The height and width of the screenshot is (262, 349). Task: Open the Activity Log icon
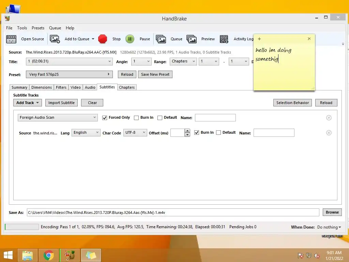[224, 39]
